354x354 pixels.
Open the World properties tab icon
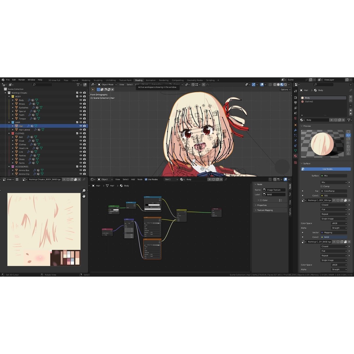tap(295, 118)
